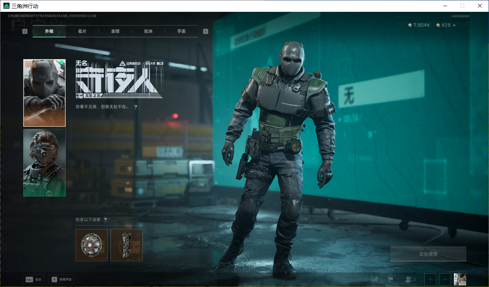Minimize the 三角洲行动 window

[445, 6]
